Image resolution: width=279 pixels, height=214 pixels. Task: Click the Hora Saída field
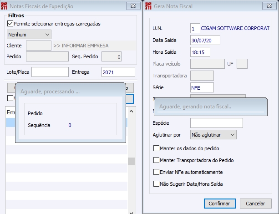[x=200, y=52]
